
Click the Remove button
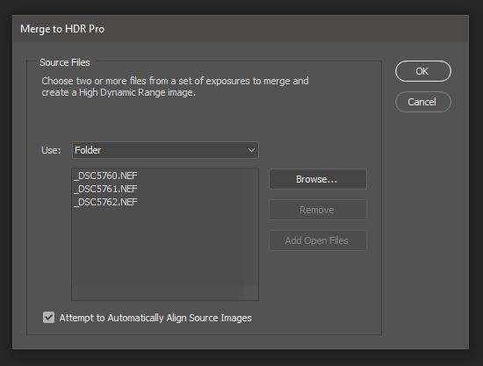(x=318, y=210)
